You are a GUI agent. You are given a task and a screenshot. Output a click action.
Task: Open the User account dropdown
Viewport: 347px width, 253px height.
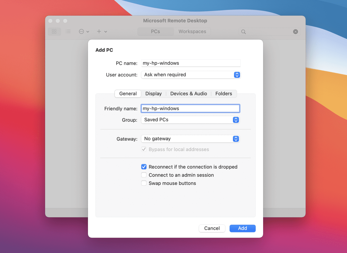[x=191, y=75]
